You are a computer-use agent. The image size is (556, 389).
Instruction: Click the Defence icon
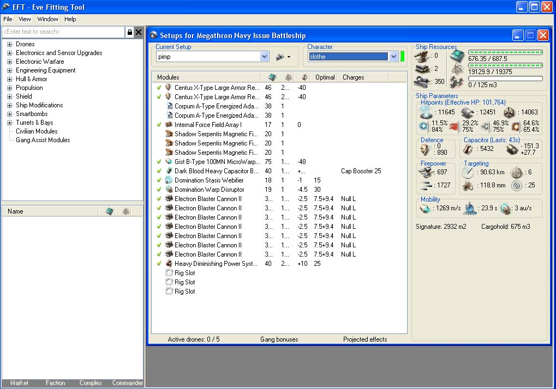pyautogui.click(x=425, y=150)
